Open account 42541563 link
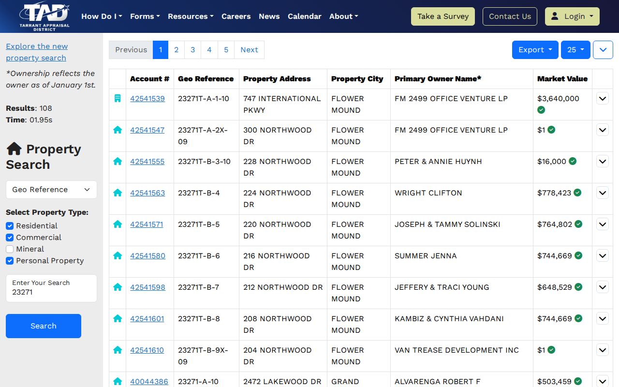The width and height of the screenshot is (619, 387). [x=147, y=193]
